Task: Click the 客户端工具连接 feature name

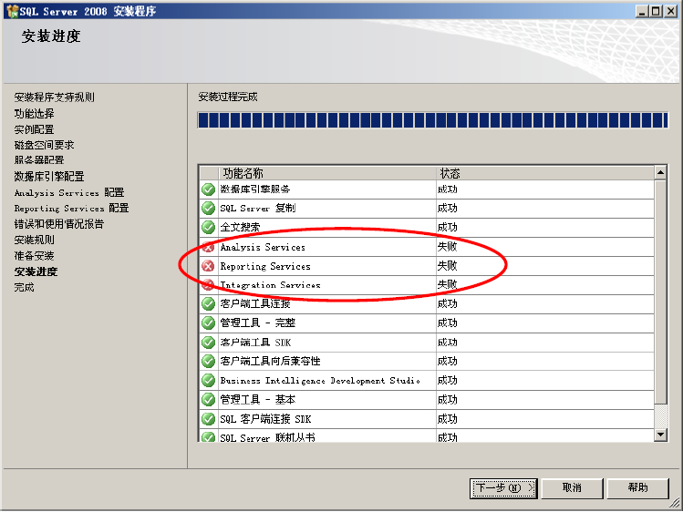Action: click(x=255, y=303)
